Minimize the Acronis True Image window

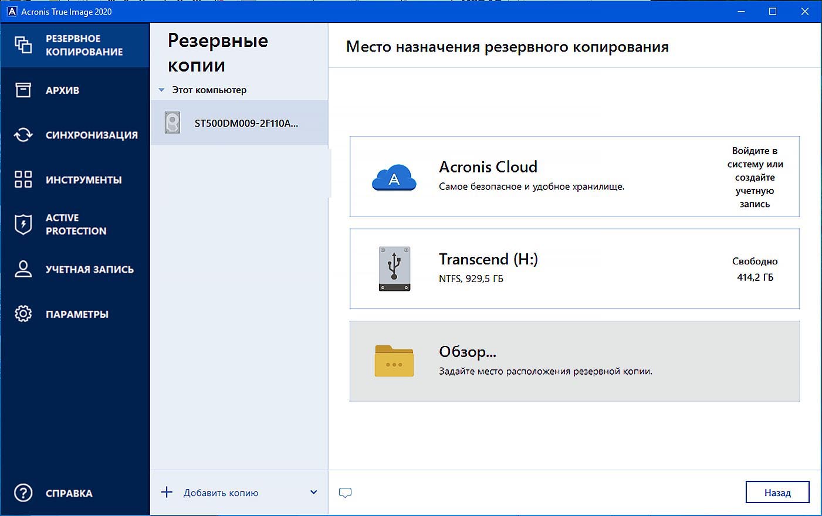(741, 11)
